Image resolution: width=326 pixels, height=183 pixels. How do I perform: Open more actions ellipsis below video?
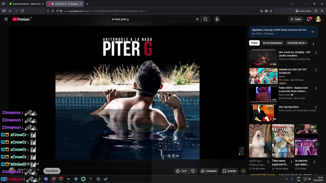point(243,171)
